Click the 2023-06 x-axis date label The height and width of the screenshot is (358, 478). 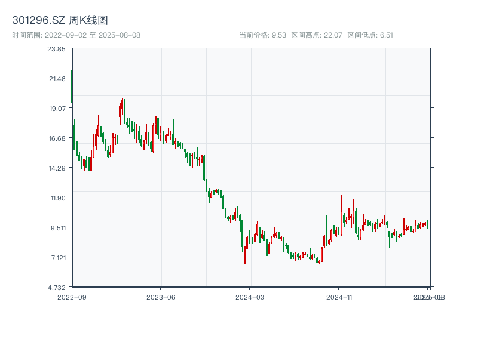pos(161,297)
